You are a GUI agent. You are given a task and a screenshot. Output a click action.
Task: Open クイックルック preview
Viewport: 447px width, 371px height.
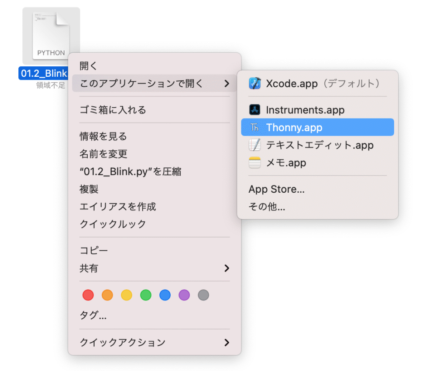(x=155, y=224)
